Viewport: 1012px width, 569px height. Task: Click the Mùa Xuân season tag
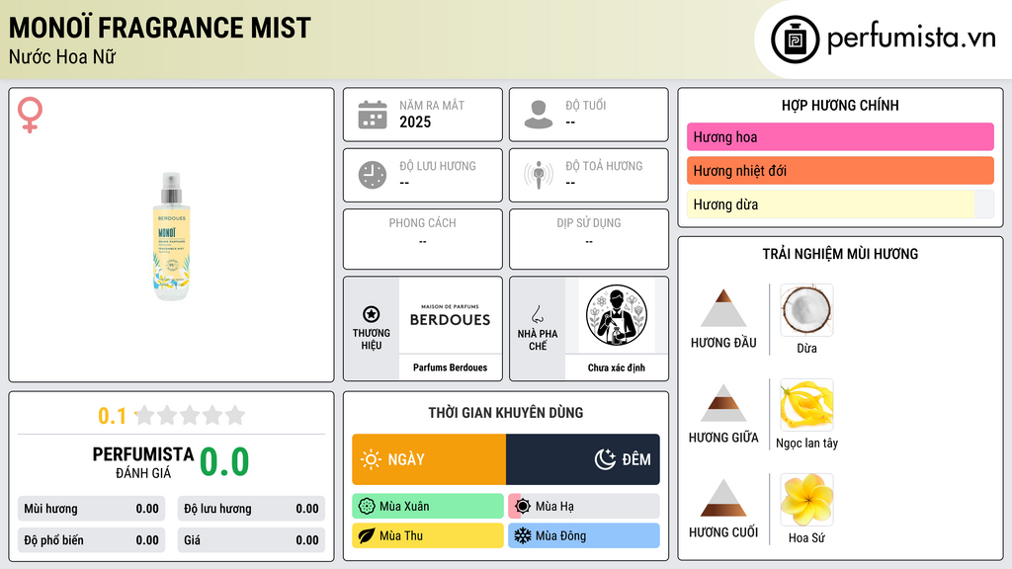[x=428, y=507]
